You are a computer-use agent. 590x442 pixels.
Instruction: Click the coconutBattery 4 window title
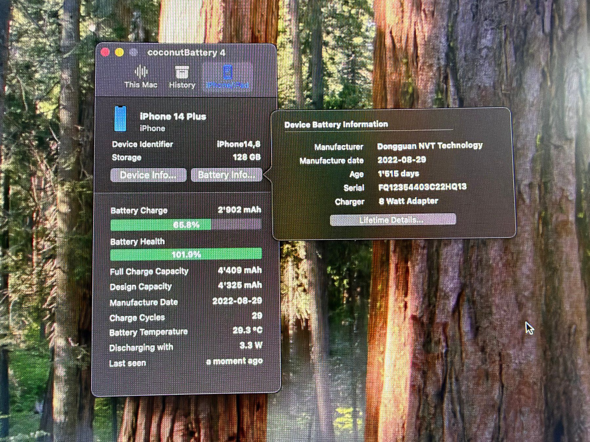[186, 52]
